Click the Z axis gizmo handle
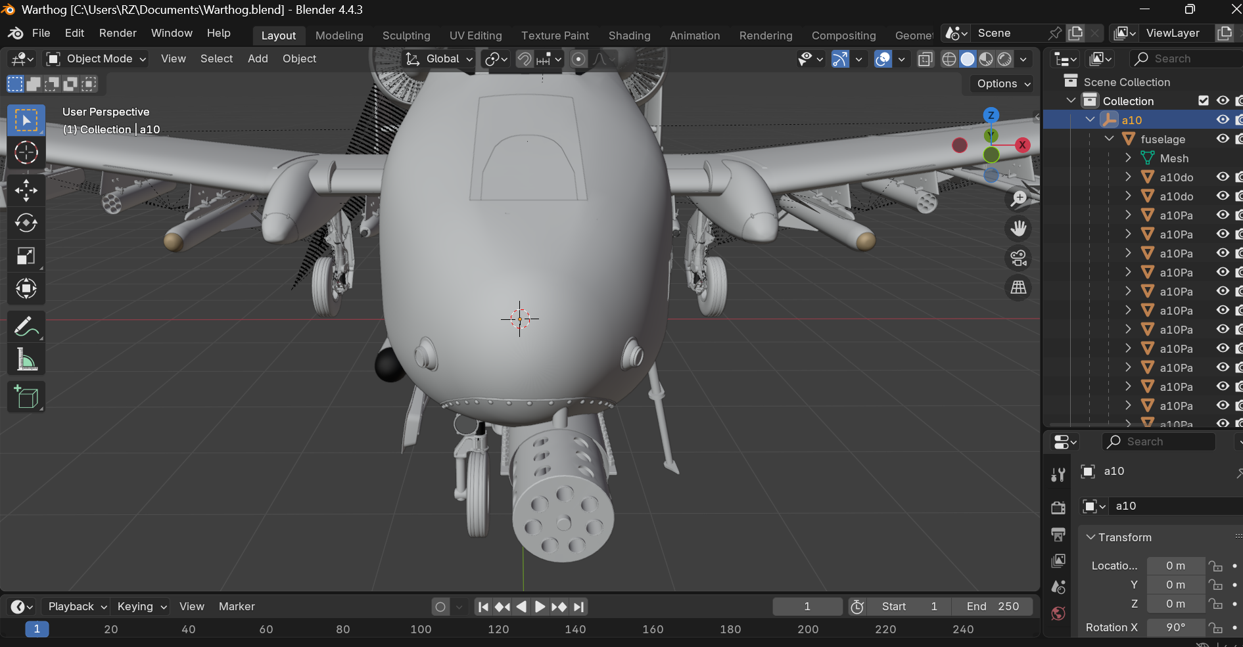Screen dimensions: 1243x647 click(991, 116)
